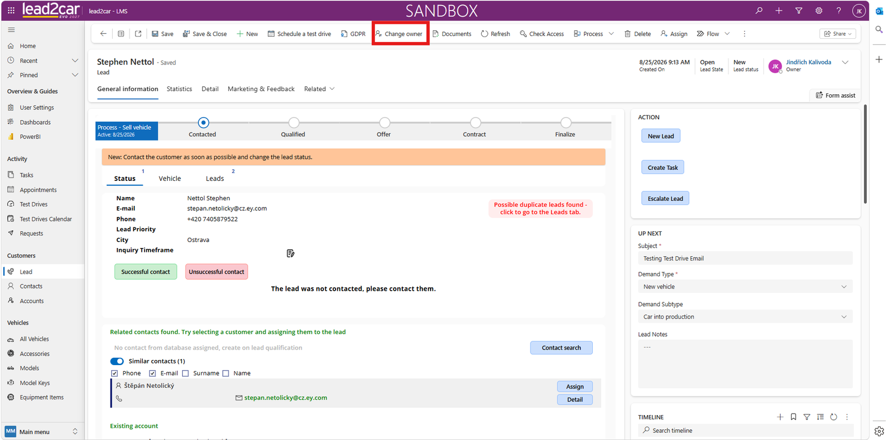The image size is (889, 440).
Task: Click the note edit icon near Inquiry Timeframe
Action: [x=290, y=254]
